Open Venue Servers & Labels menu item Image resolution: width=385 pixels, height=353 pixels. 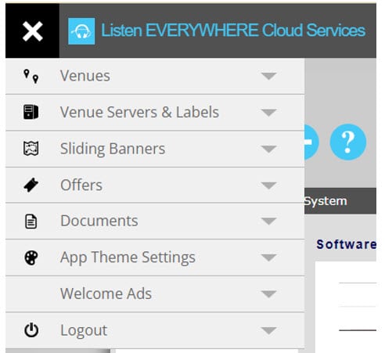(155, 113)
